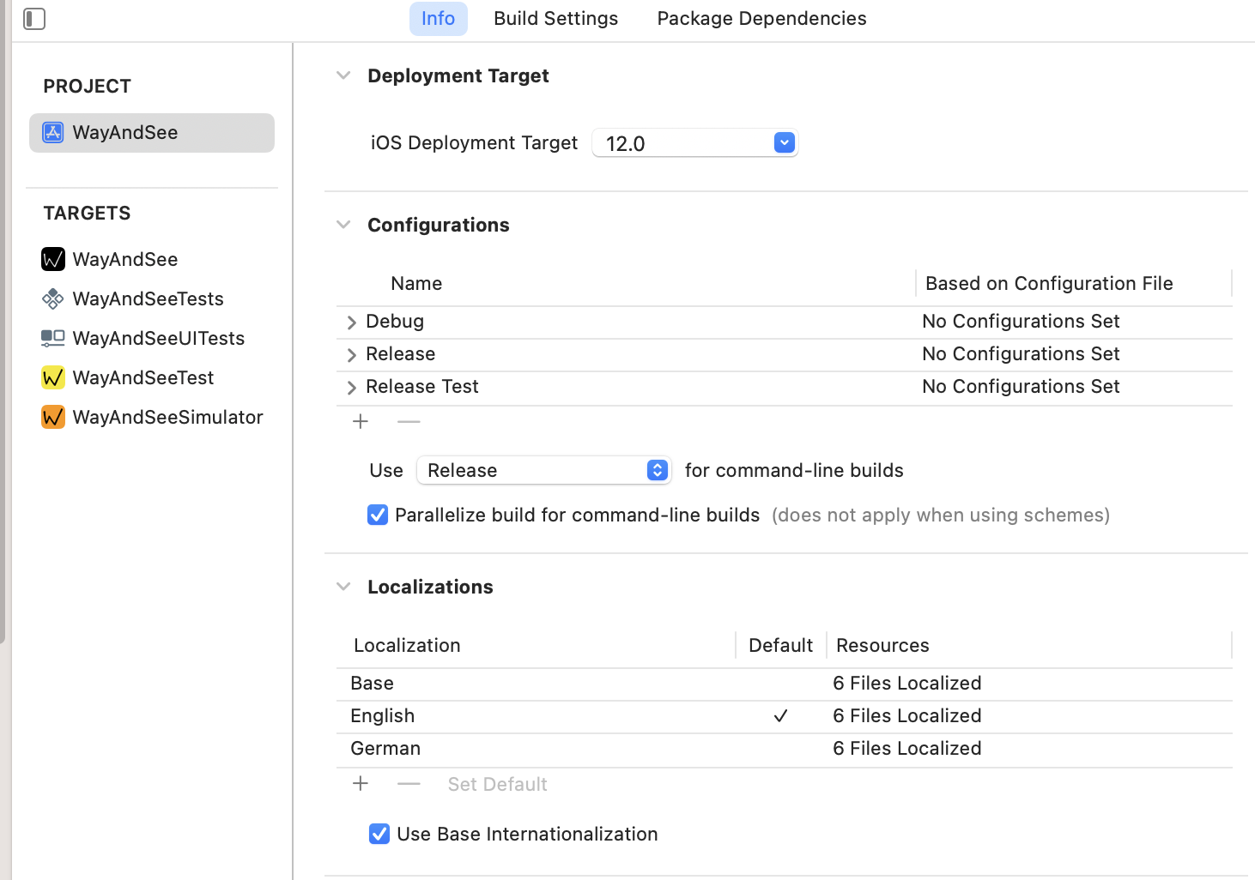Collapse the Localizations section
Viewport: 1255px width, 880px height.
click(343, 587)
